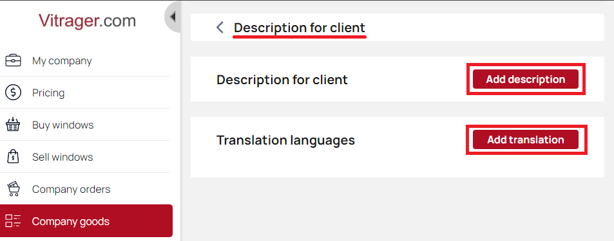Click the Vitrager.com logo
614x241 pixels.
coord(88,21)
